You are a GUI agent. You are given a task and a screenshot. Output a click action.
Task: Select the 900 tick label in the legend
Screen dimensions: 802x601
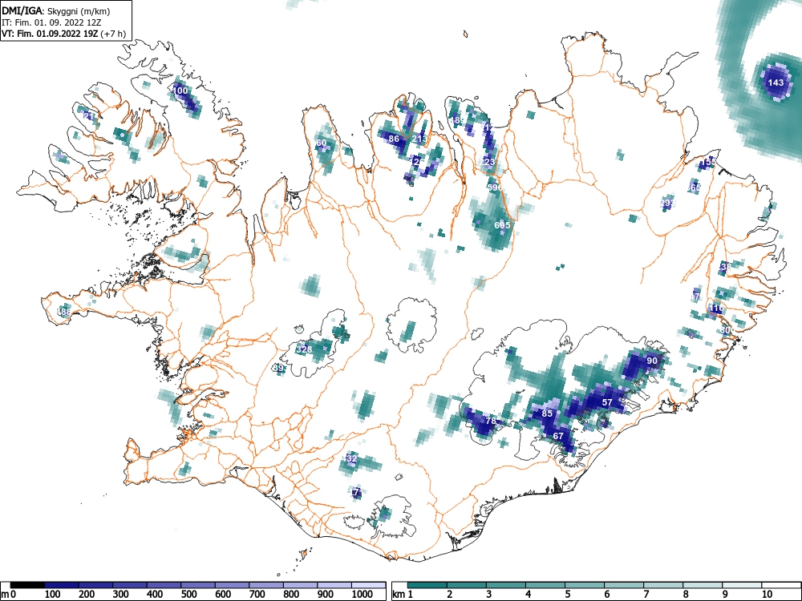326,595
